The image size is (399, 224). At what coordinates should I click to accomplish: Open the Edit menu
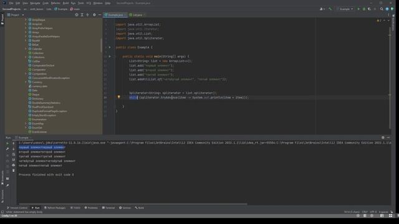coord(17,3)
